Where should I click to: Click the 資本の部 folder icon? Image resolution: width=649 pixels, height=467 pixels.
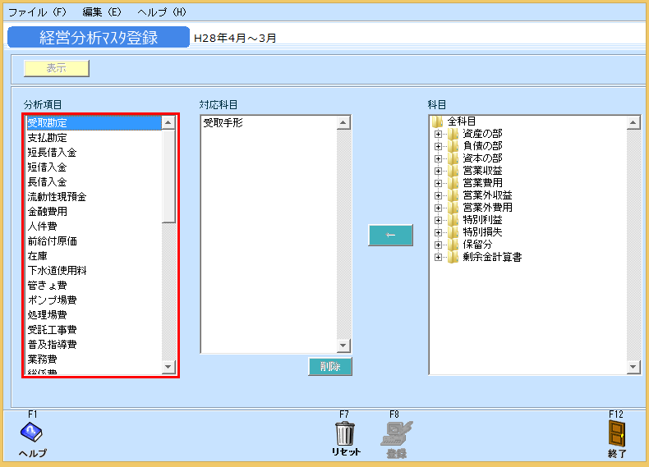pos(453,158)
